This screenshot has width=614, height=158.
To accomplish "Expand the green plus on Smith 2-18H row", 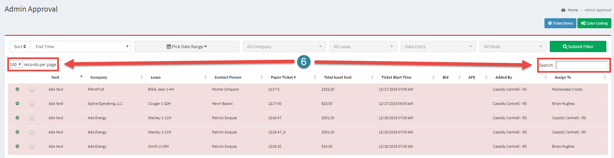I will 17,146.
